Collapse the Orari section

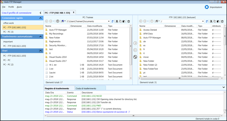40,51
